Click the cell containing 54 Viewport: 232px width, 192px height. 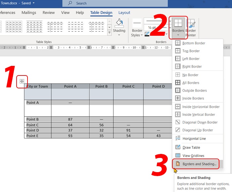128,136
